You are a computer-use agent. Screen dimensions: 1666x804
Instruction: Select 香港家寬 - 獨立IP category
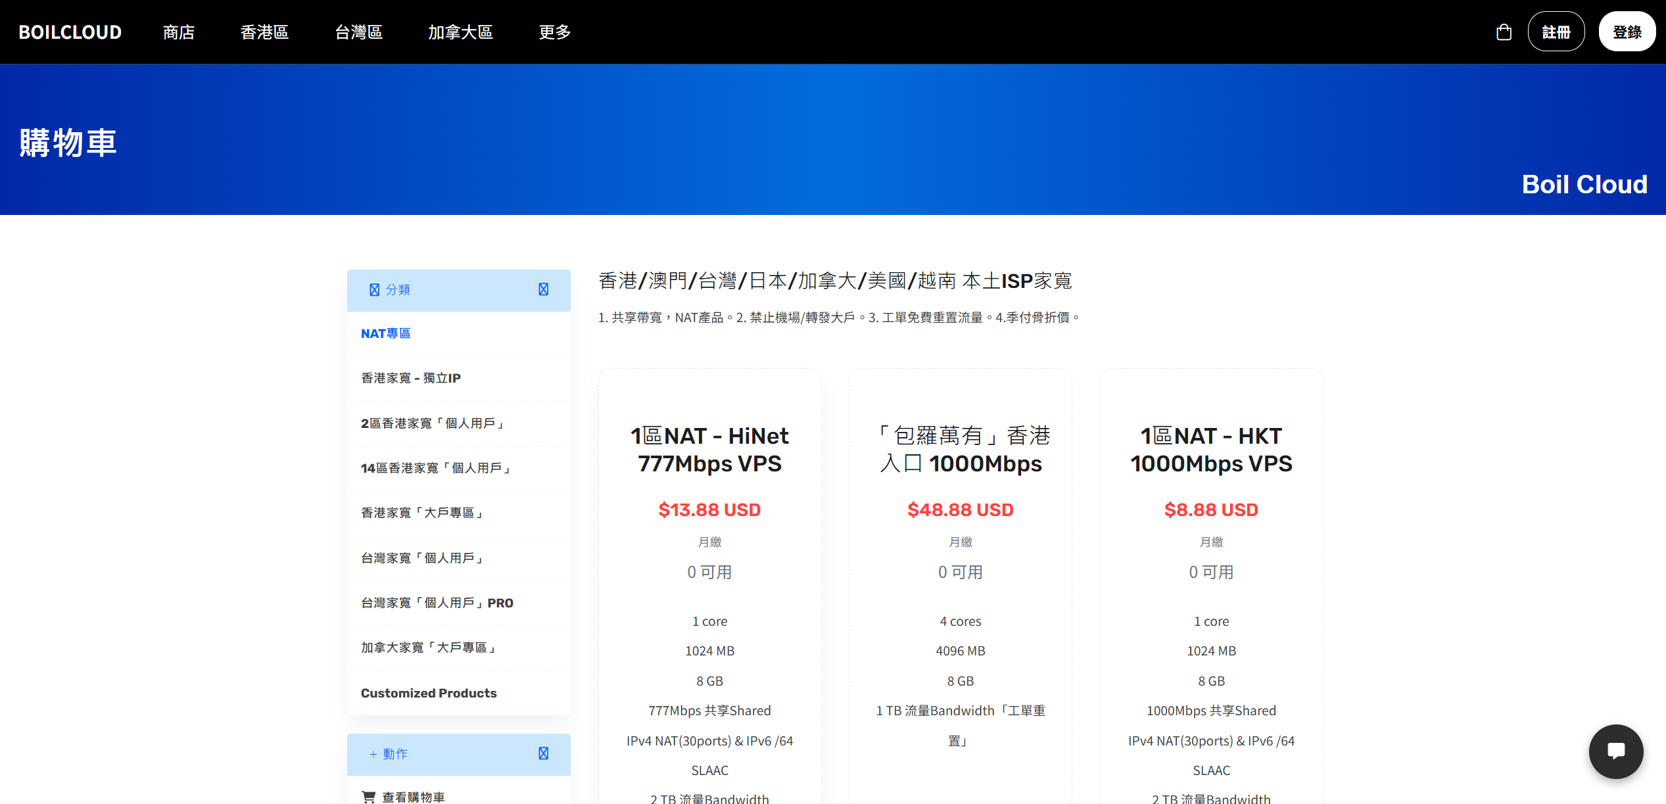458,378
